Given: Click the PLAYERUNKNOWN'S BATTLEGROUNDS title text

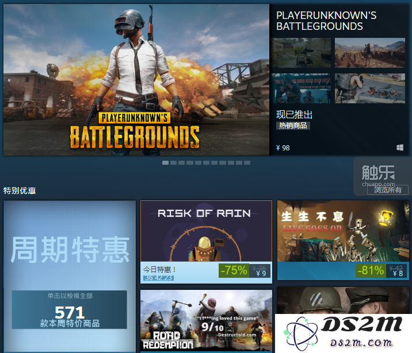Looking at the screenshot, I should (x=326, y=21).
